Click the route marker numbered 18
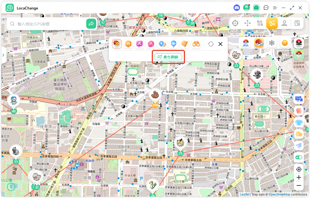The height and width of the screenshot is (198, 310). click(161, 15)
